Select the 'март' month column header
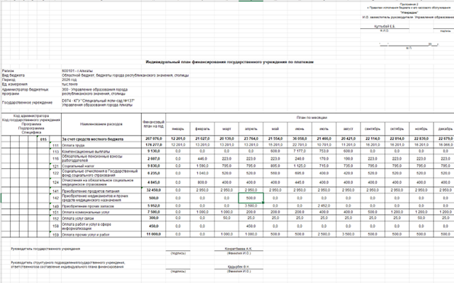This screenshot has width=454, height=283. 226,128
